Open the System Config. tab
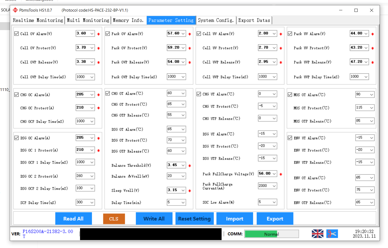The width and height of the screenshot is (388, 248). pos(216,20)
